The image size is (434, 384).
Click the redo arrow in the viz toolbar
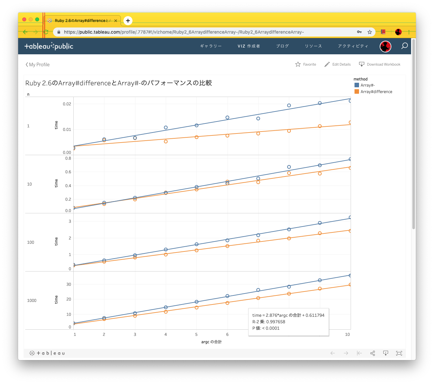(x=346, y=353)
